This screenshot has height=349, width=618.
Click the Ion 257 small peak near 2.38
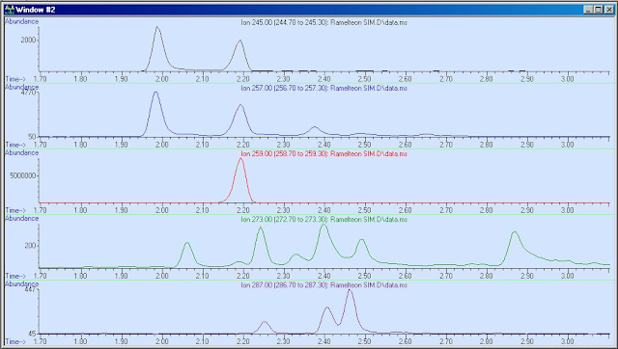pos(315,127)
